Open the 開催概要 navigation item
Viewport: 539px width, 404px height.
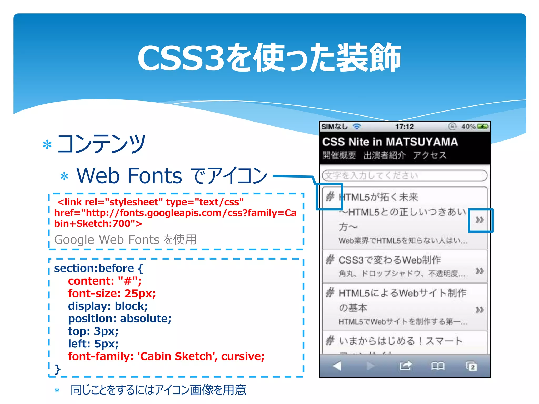pos(339,155)
